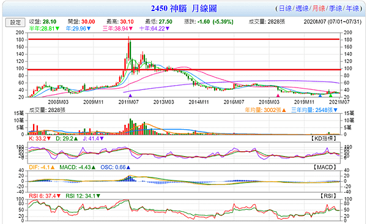Image resolution: width=367 pixels, height=224 pixels.
Task: Click the 十年 64.22 moving average label
Action: coord(154,29)
